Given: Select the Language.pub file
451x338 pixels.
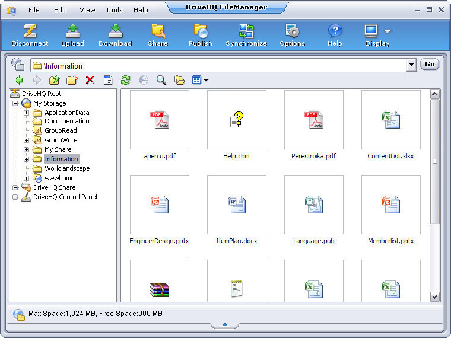Looking at the screenshot, I should point(314,205).
